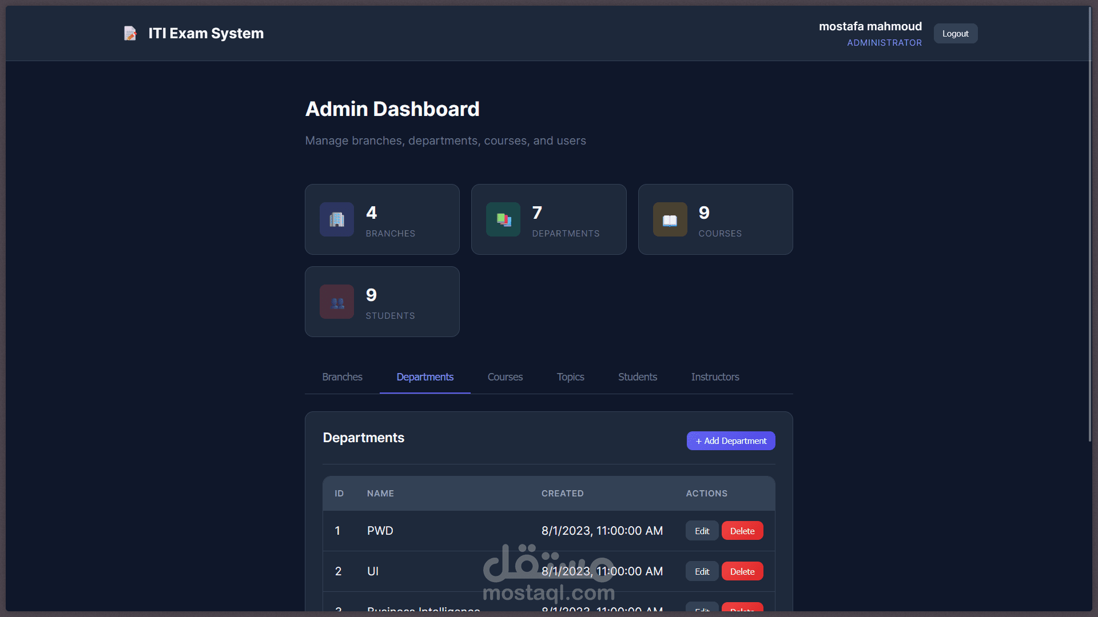The width and height of the screenshot is (1098, 617).
Task: Click the mostafa mahmoud username
Action: [870, 26]
